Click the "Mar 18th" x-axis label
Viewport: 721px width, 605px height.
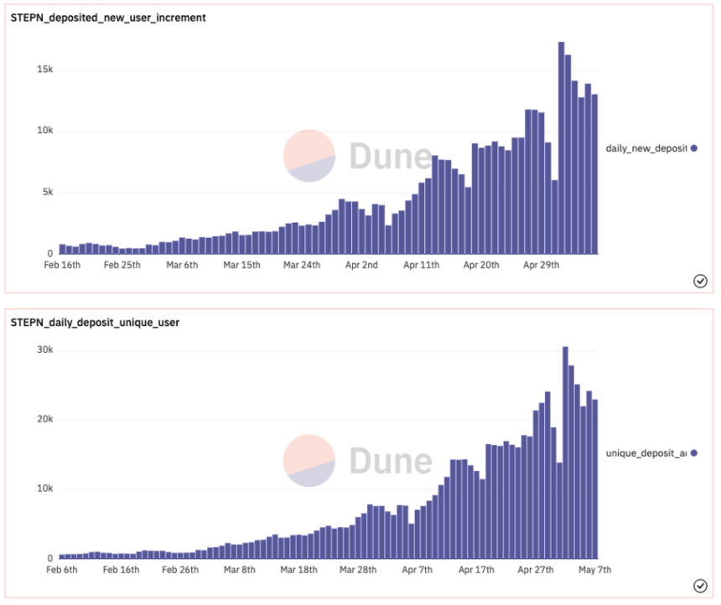(299, 570)
